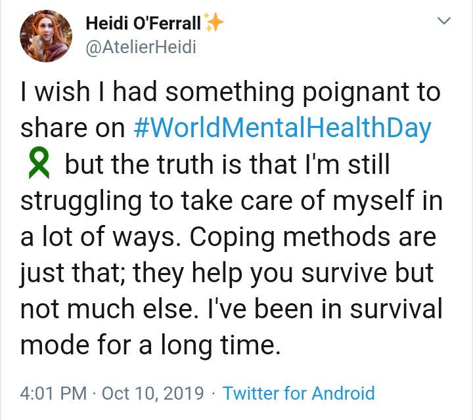Viewport: 473px width, 420px height.
Task: Follow the Twitter for Android link
Action: coord(299,393)
